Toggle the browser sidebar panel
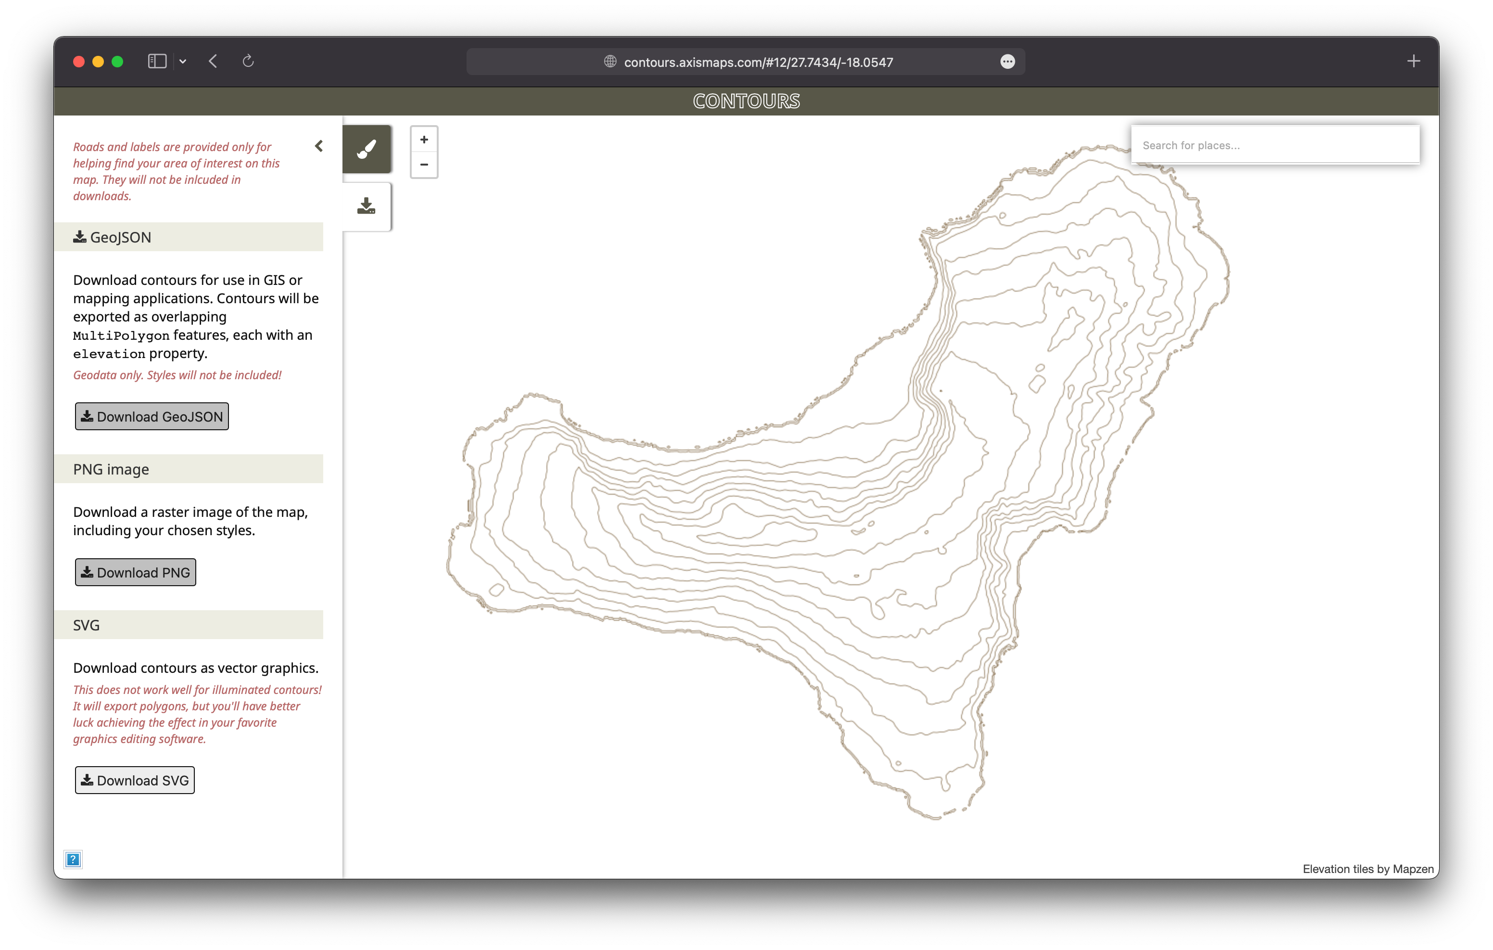This screenshot has width=1493, height=950. 157,61
